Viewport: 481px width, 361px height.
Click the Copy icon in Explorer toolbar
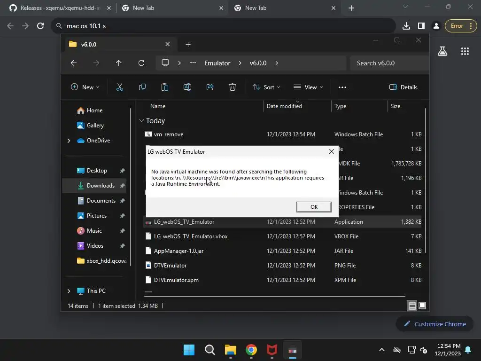pyautogui.click(x=142, y=87)
